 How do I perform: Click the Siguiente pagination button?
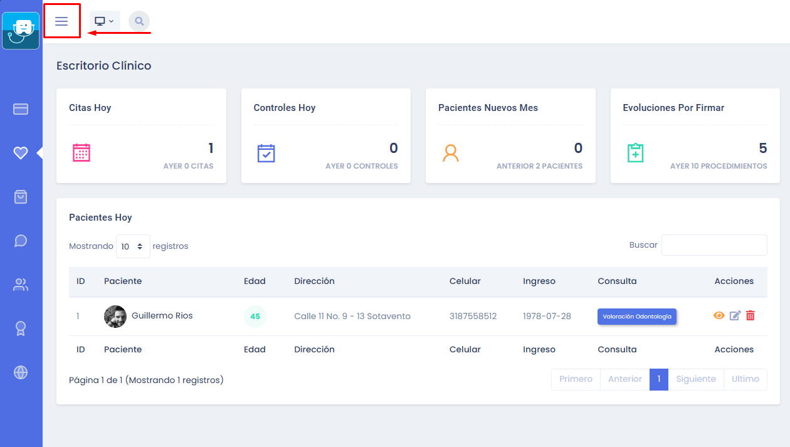point(696,379)
